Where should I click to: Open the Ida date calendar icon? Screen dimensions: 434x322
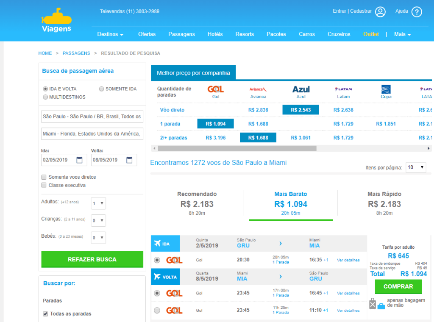[x=79, y=160]
